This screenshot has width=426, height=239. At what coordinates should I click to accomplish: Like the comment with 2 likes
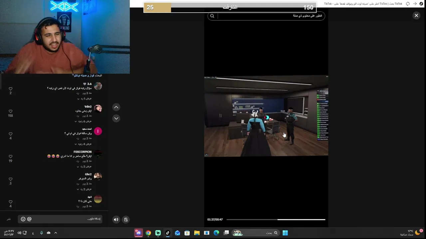point(10,89)
